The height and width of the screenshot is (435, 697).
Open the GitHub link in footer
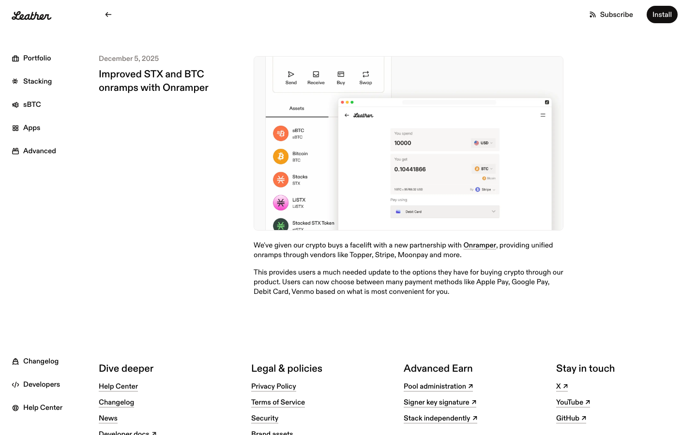click(x=571, y=418)
